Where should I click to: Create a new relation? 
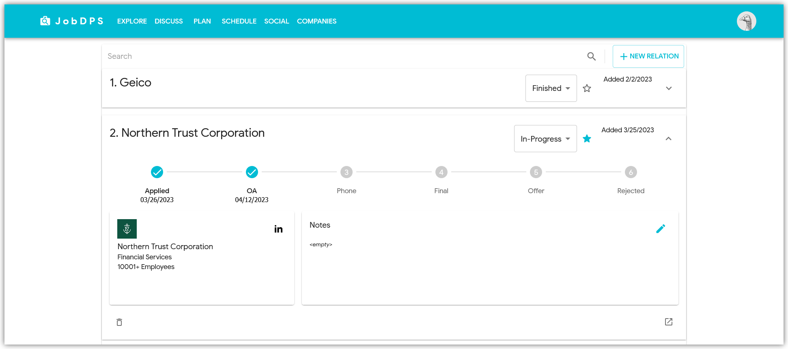click(x=648, y=56)
